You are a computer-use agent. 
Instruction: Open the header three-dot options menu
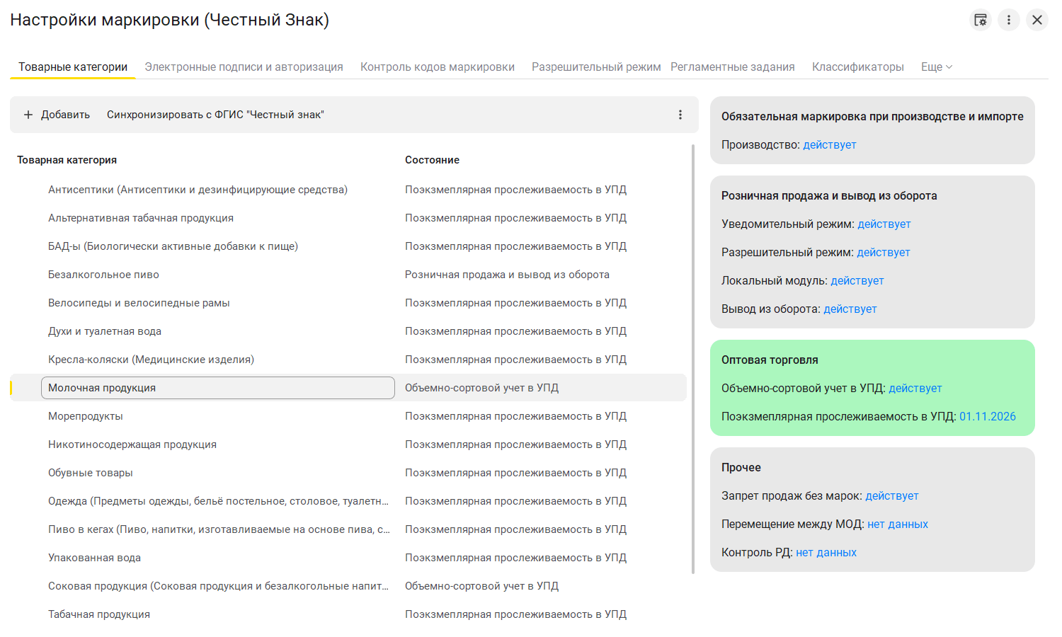1009,20
